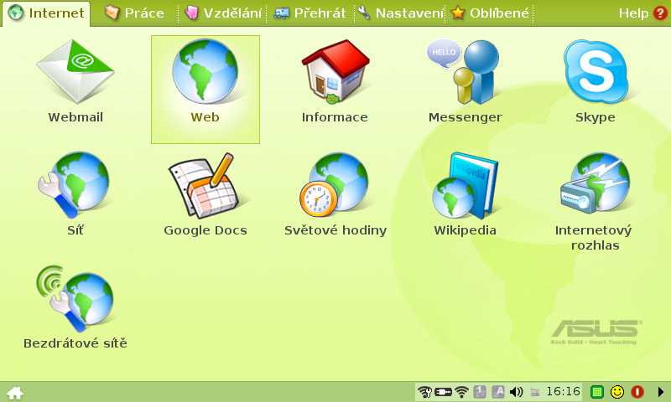Open the Síť network settings icon
Viewport: 671px width, 402px height.
(74, 184)
